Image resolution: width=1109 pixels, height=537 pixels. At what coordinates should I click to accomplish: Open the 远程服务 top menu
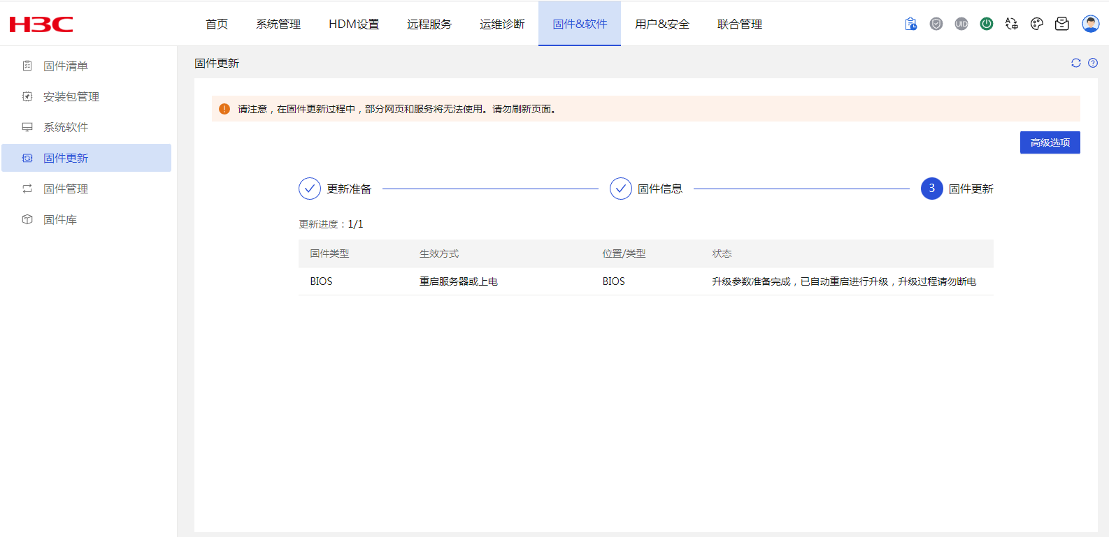pos(429,24)
